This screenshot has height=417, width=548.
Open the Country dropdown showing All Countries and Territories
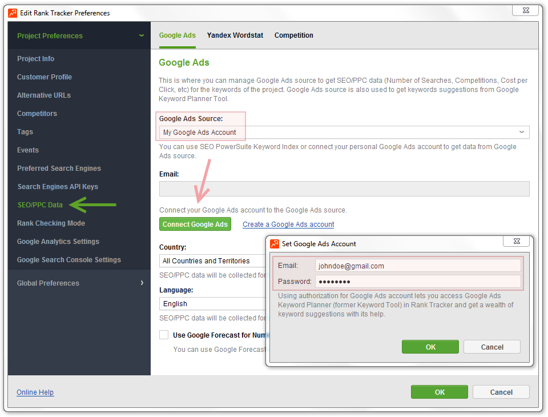212,261
